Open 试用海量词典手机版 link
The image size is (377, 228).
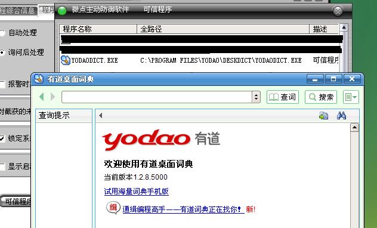click(137, 192)
